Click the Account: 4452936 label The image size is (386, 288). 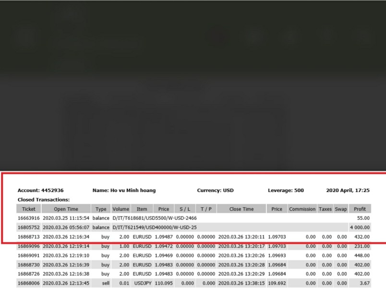coord(41,190)
